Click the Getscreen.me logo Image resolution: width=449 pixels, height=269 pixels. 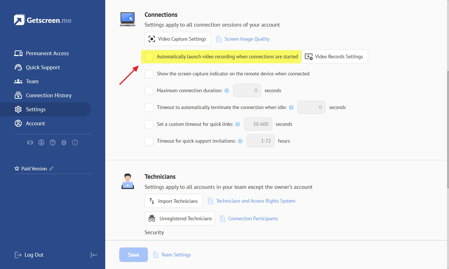[43, 20]
